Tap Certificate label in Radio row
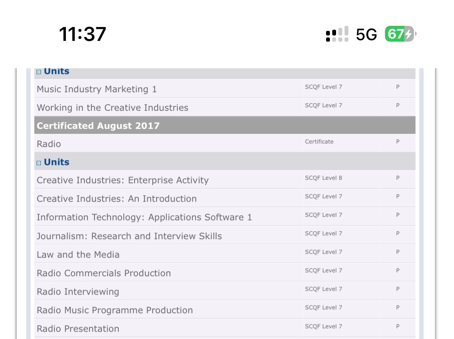Image resolution: width=454 pixels, height=339 pixels. (x=319, y=142)
